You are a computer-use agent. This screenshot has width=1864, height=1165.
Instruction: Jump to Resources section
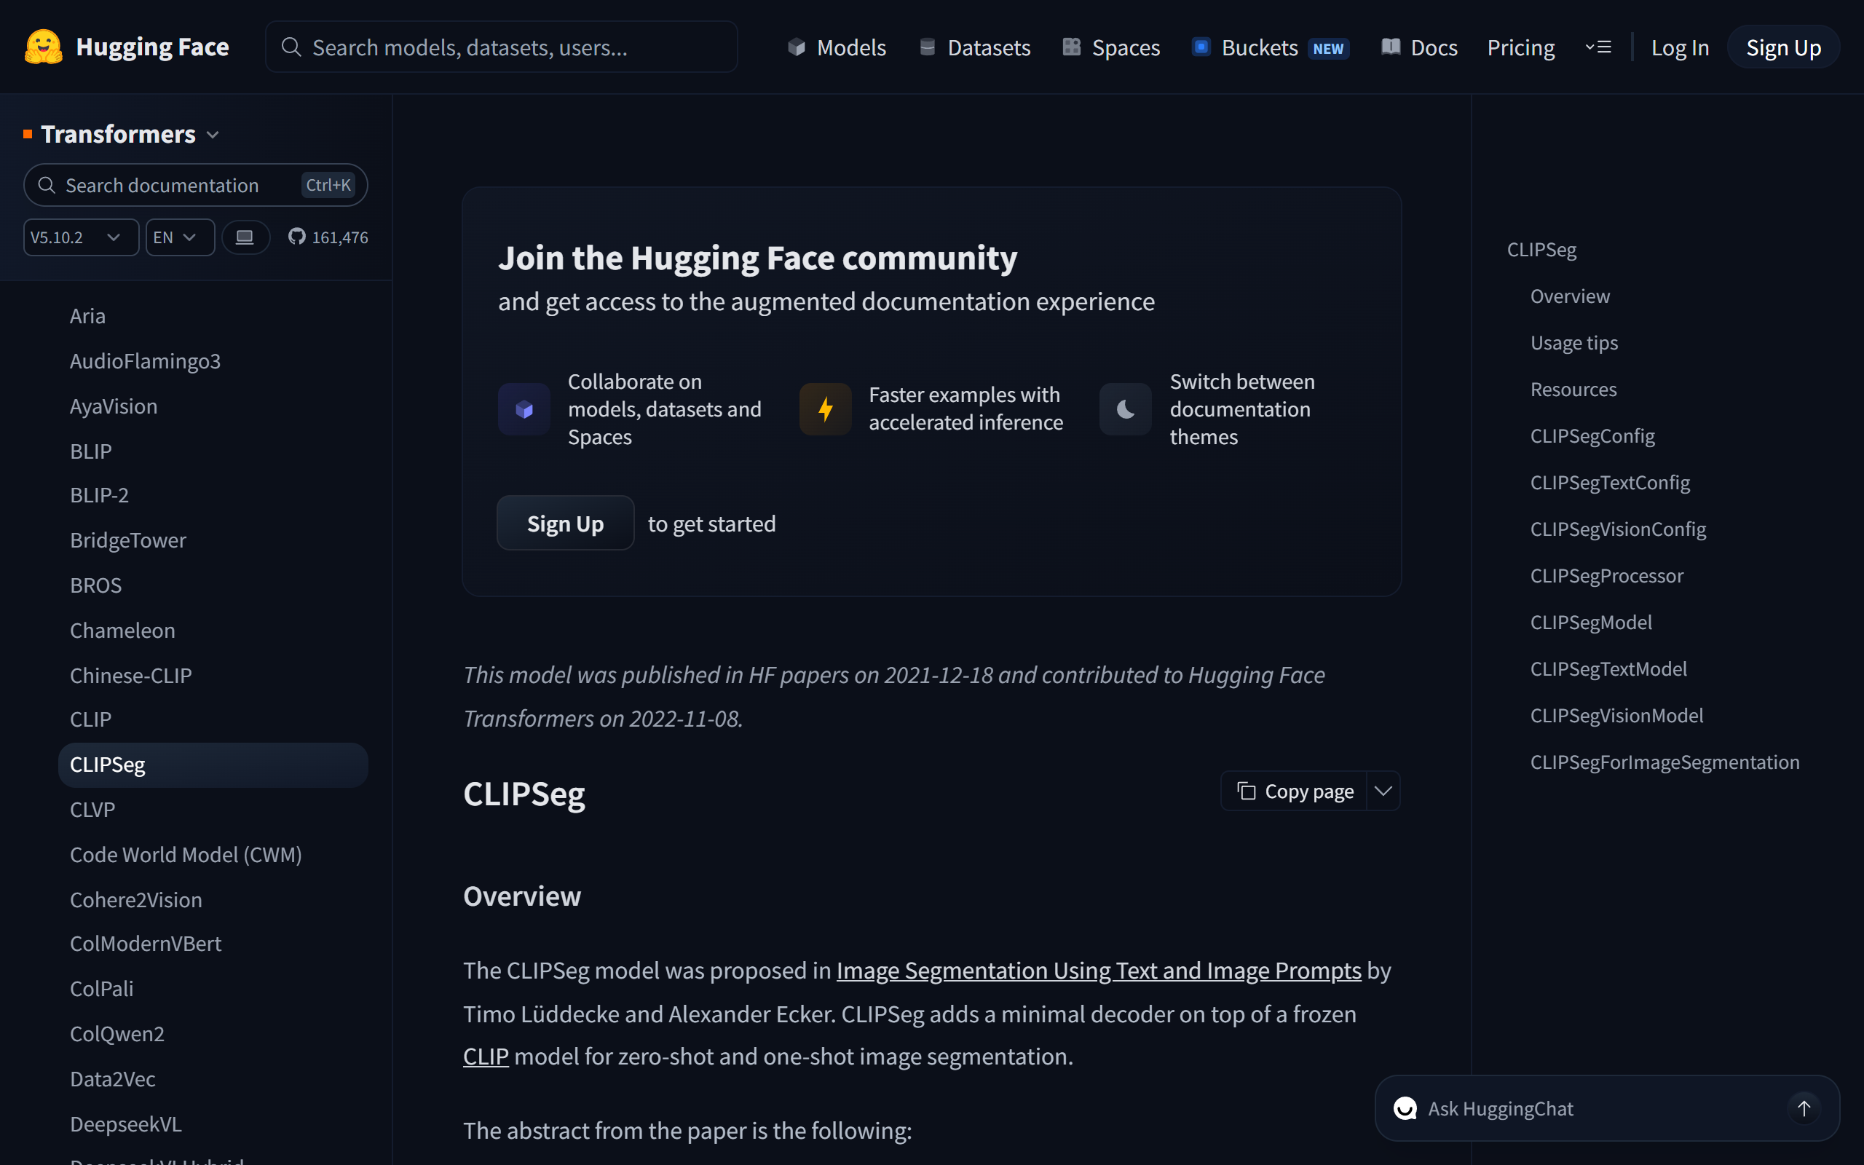(1573, 389)
